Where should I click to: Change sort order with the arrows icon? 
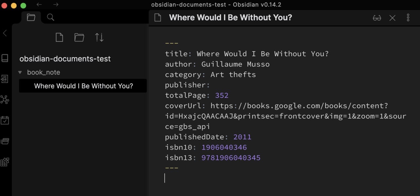[x=99, y=38]
